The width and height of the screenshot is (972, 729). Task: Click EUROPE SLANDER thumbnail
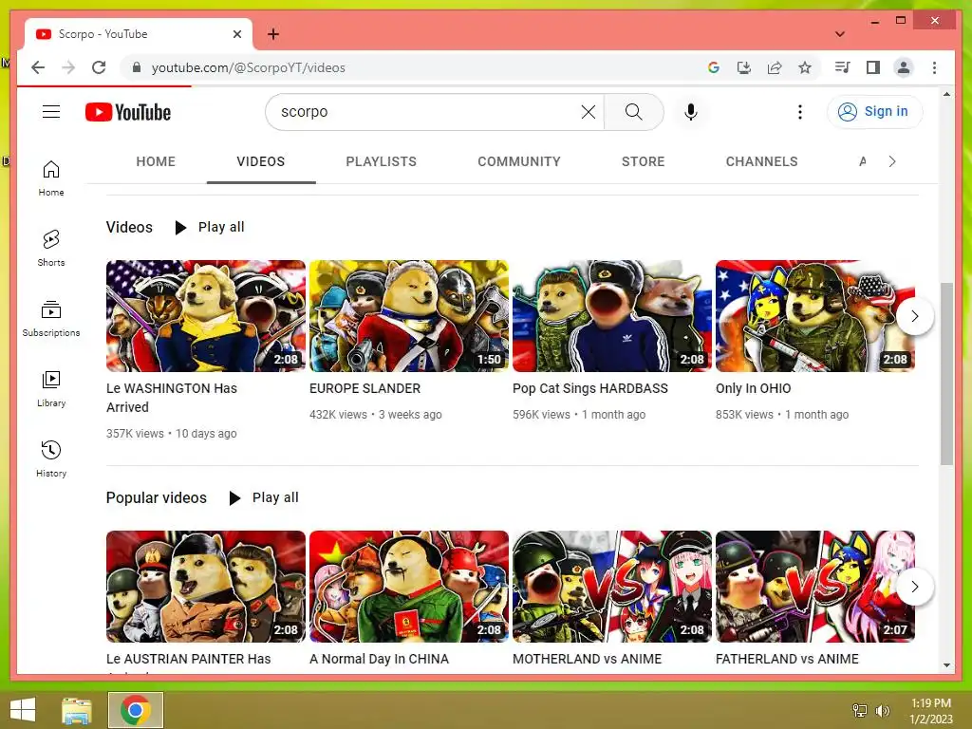(409, 316)
